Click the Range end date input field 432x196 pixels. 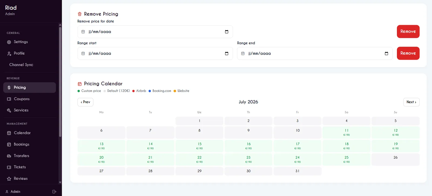[x=315, y=53]
